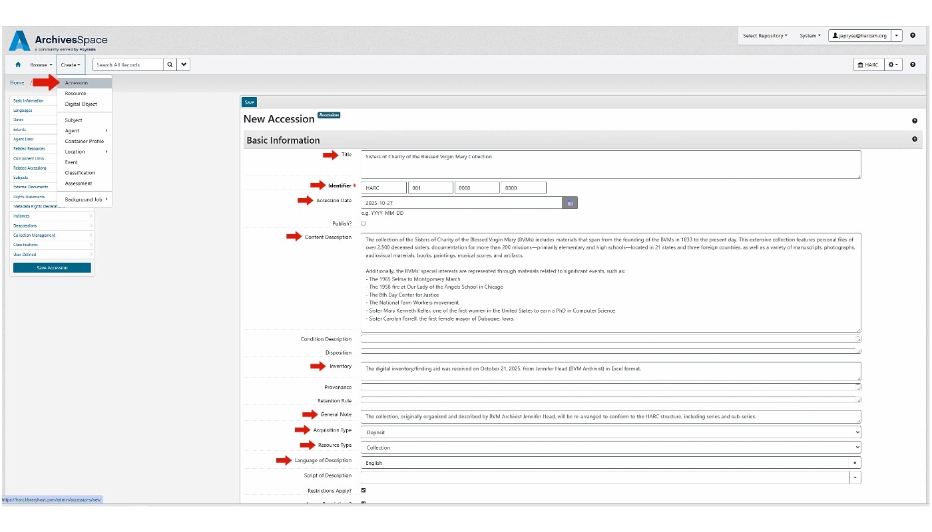Open the calendar picker for Accession Date
Viewport: 932px width, 532px height.
(x=570, y=202)
